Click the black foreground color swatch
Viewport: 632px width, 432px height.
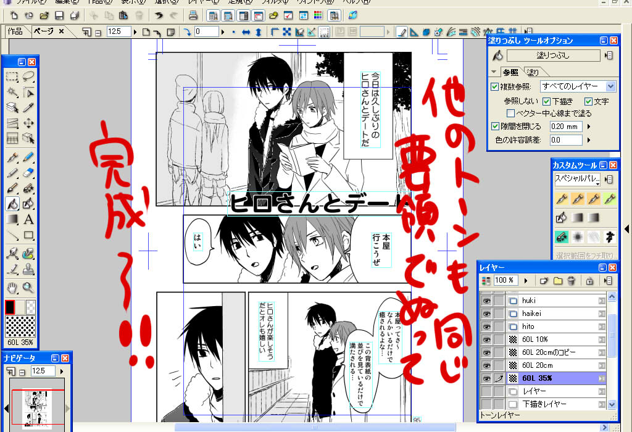point(10,307)
